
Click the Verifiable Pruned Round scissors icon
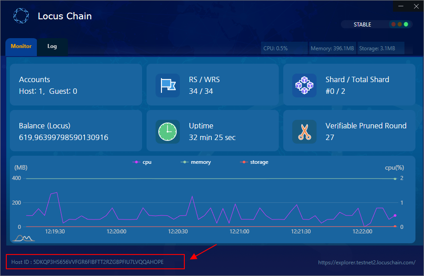pyautogui.click(x=304, y=131)
